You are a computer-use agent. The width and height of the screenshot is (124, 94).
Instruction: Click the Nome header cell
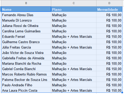coord(26,9)
